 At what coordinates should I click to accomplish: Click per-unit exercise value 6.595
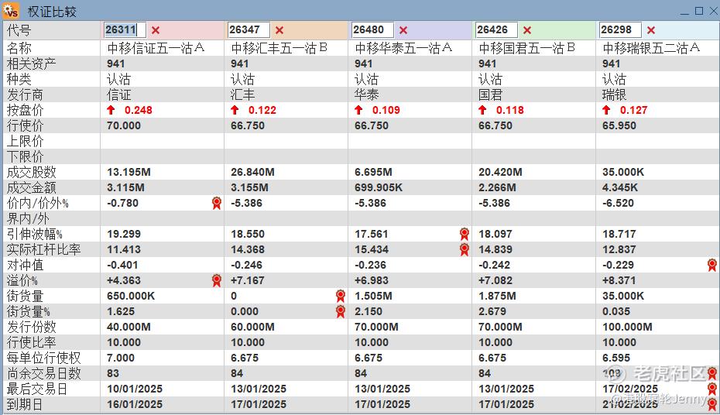[x=615, y=358]
